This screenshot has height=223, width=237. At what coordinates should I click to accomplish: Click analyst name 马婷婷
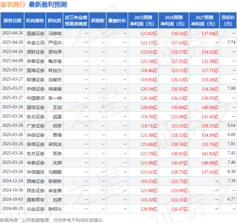pos(55,33)
